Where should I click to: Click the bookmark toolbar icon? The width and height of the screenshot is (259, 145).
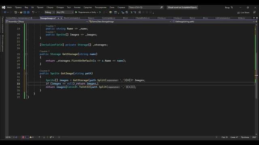140,12
